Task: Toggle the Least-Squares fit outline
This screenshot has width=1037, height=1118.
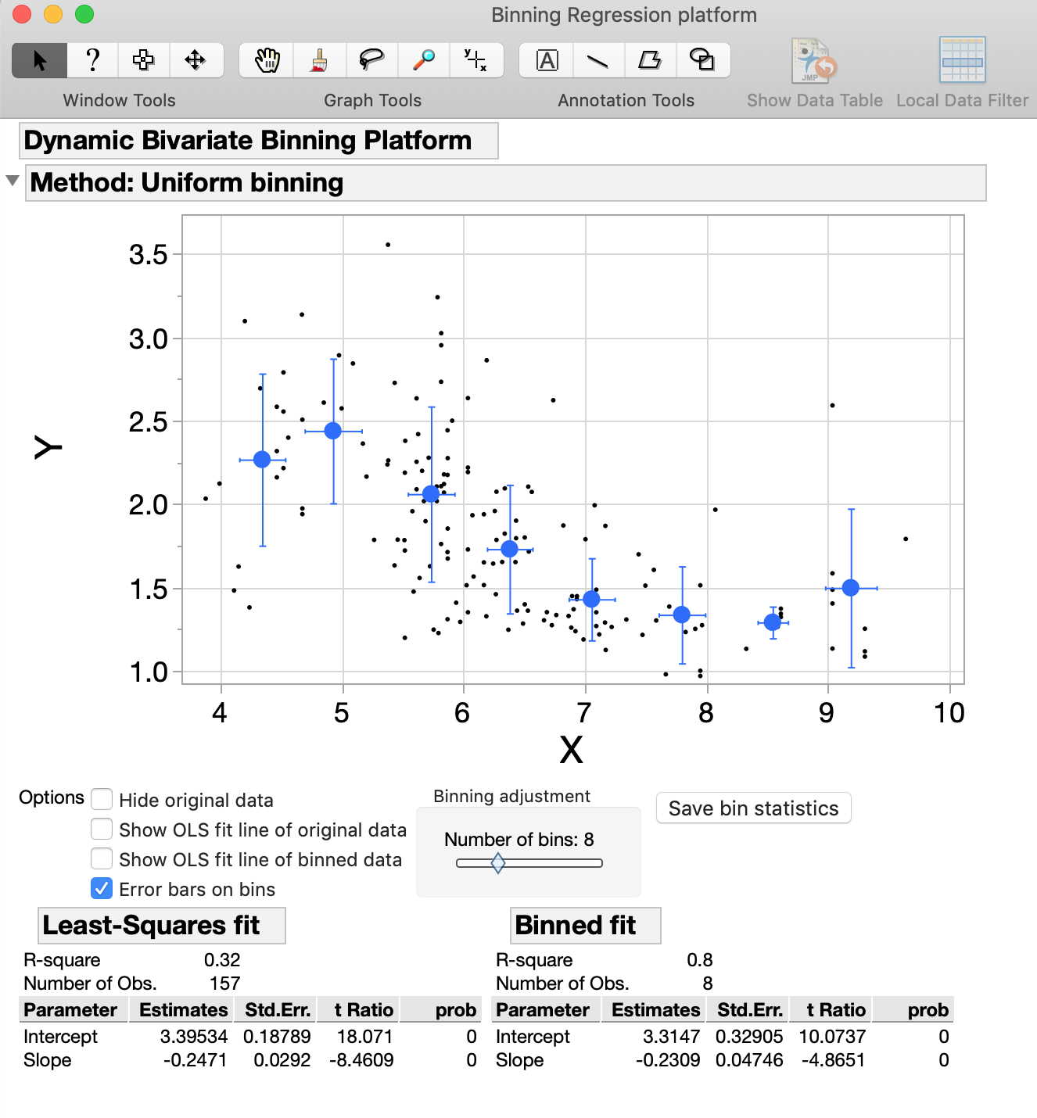Action: coord(161,925)
